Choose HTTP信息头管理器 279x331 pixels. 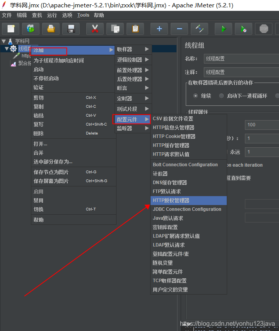[x=188, y=128]
